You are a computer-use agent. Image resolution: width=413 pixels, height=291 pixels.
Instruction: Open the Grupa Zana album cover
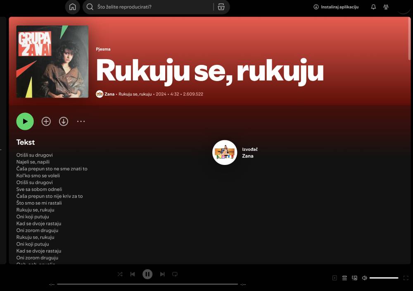(52, 62)
